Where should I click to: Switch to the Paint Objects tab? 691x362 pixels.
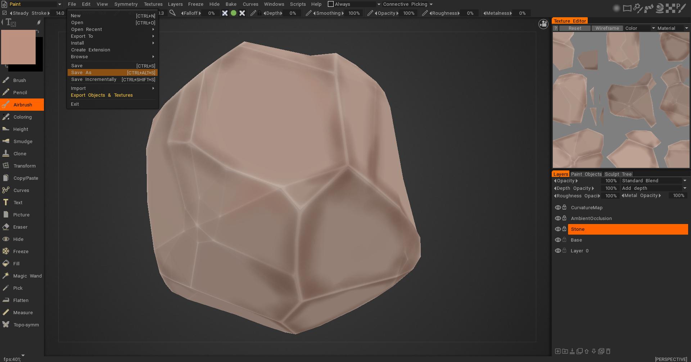pos(586,174)
